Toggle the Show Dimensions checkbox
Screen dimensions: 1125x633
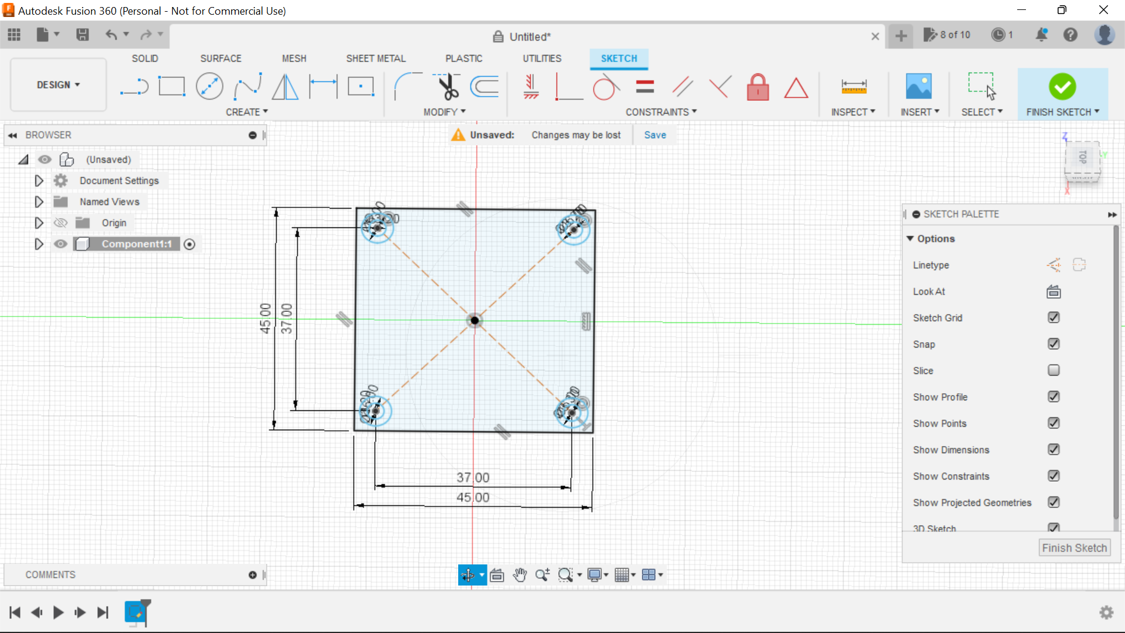[1054, 450]
